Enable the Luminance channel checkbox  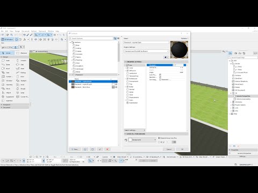tap(127, 73)
